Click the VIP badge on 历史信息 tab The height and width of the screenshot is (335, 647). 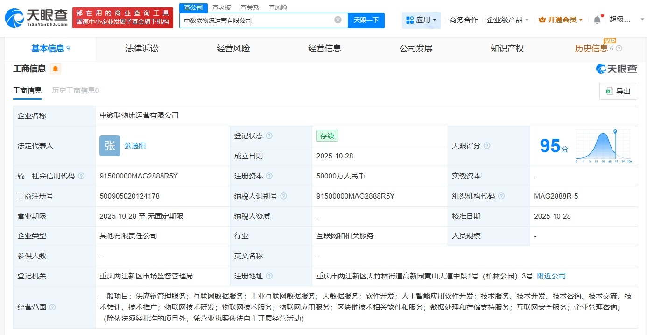point(610,41)
